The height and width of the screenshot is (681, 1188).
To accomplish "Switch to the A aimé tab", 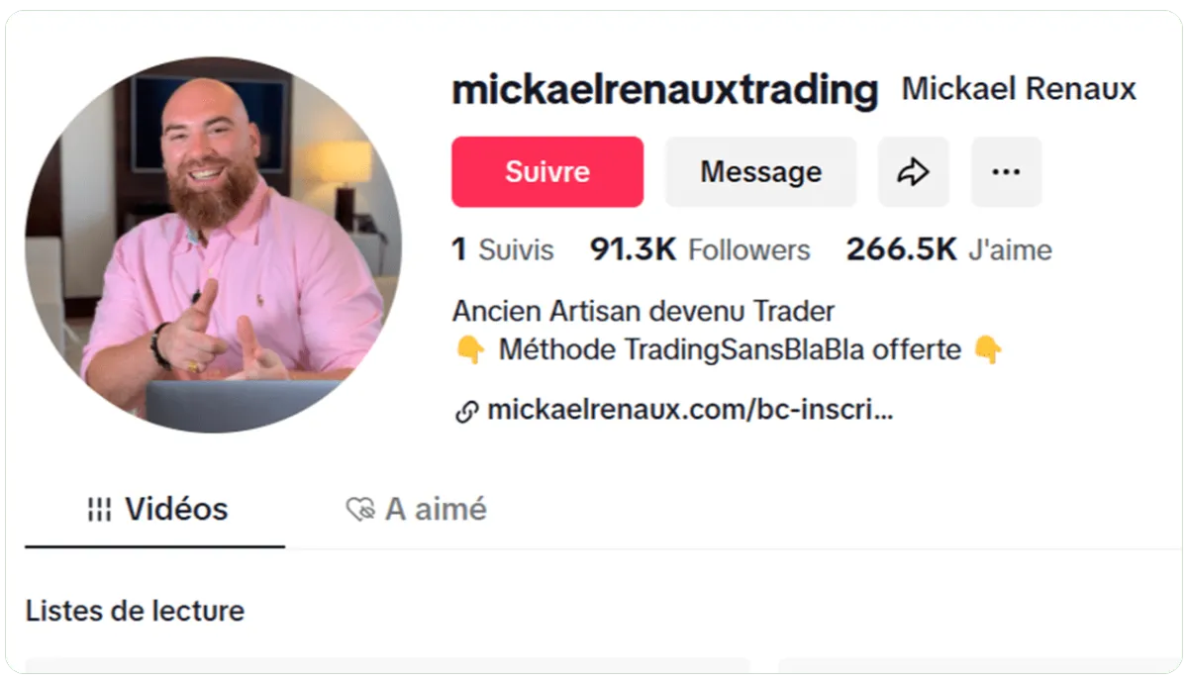I will click(x=416, y=510).
